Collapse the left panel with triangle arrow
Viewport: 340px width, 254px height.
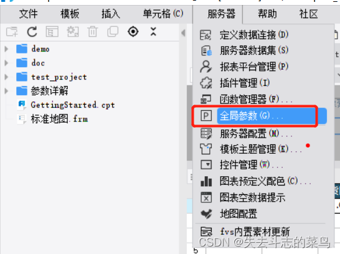(184, 33)
